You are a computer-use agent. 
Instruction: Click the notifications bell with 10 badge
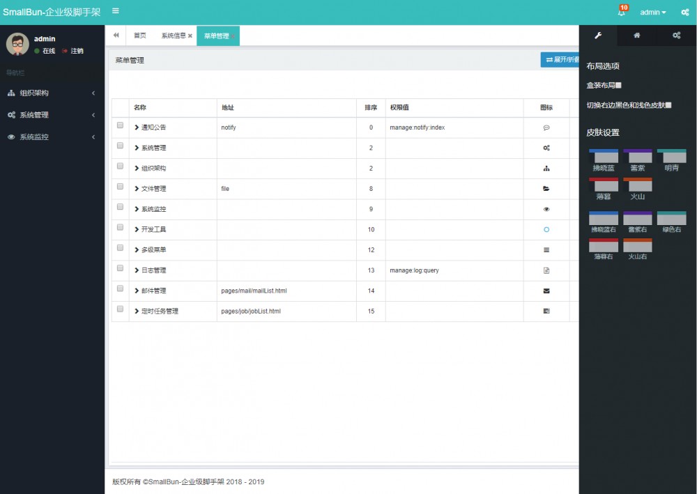pyautogui.click(x=621, y=12)
